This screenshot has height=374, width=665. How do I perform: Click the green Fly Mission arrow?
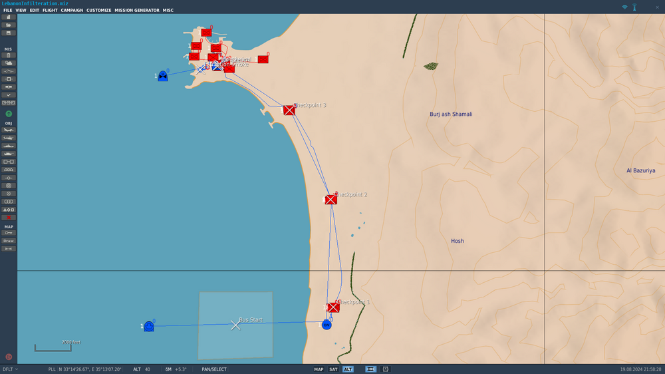[9, 114]
